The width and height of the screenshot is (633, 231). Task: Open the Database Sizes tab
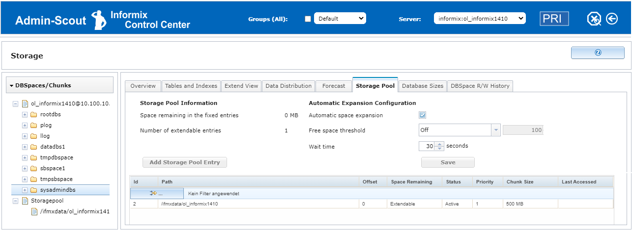pos(423,86)
